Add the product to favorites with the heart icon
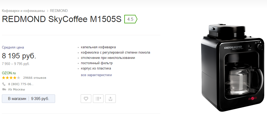The width and height of the screenshot is (267, 122). tap(86, 99)
